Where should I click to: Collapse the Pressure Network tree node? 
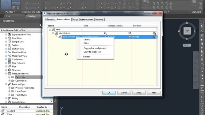[6, 73]
